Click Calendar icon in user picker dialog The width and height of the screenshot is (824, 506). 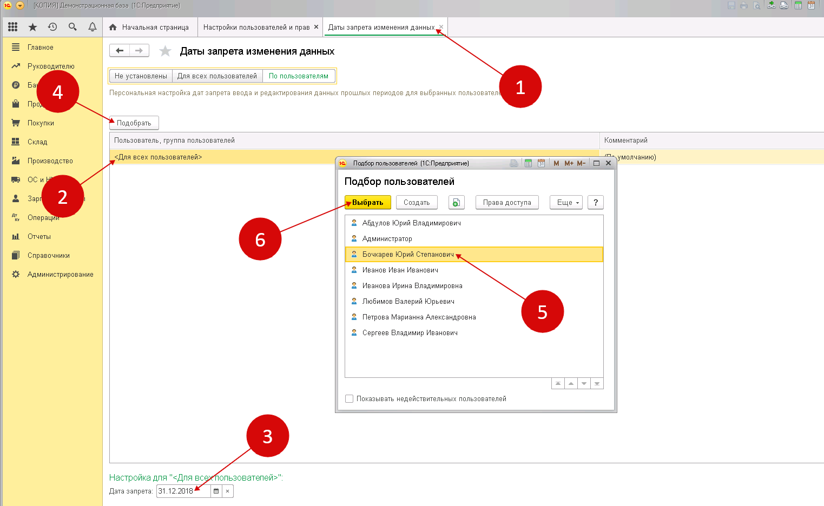click(541, 163)
